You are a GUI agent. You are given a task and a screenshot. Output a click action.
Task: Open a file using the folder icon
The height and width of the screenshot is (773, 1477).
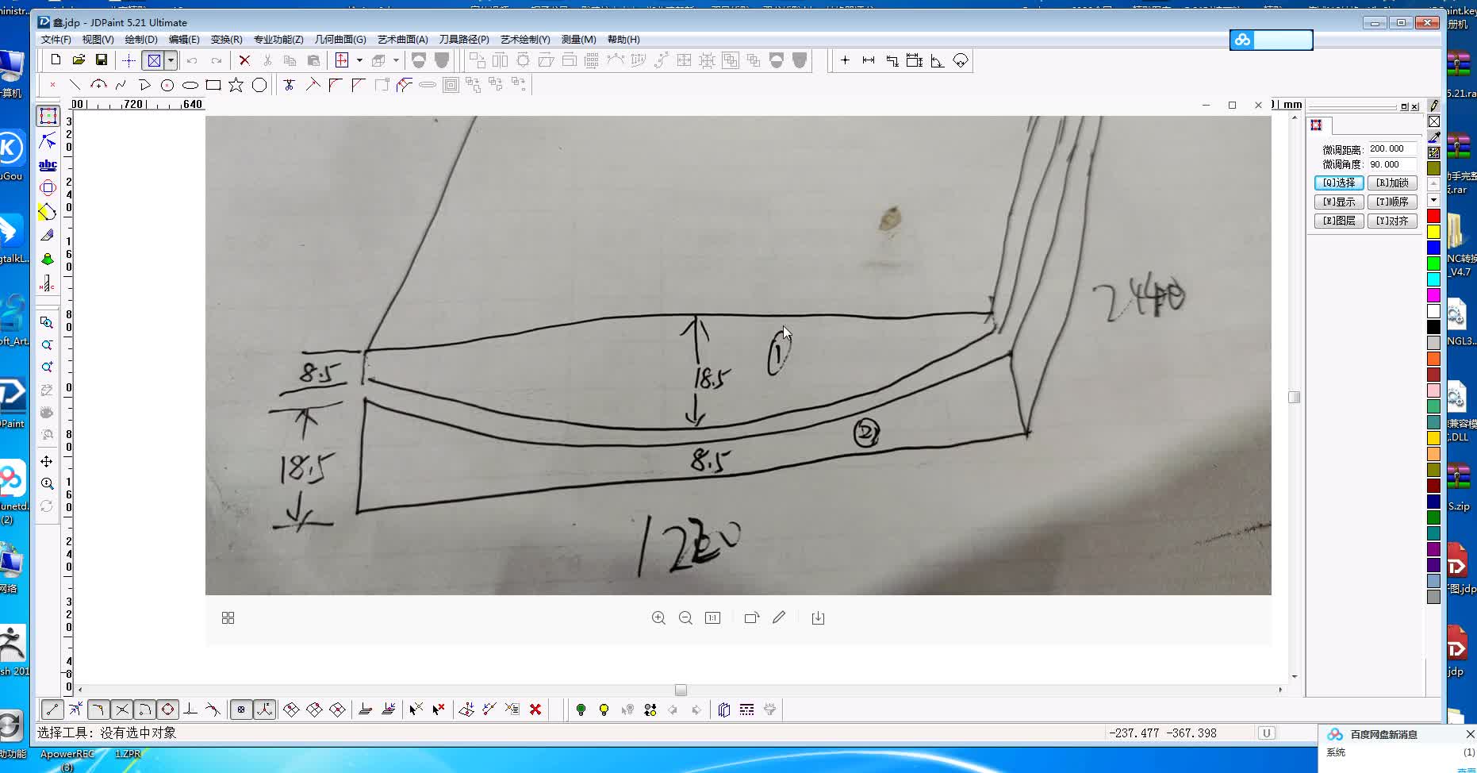79,60
